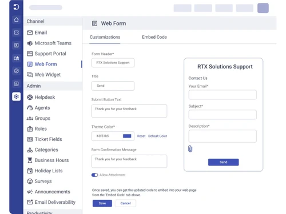286x214 pixels.
Task: Open Business Hours admin page
Action: click(x=51, y=160)
